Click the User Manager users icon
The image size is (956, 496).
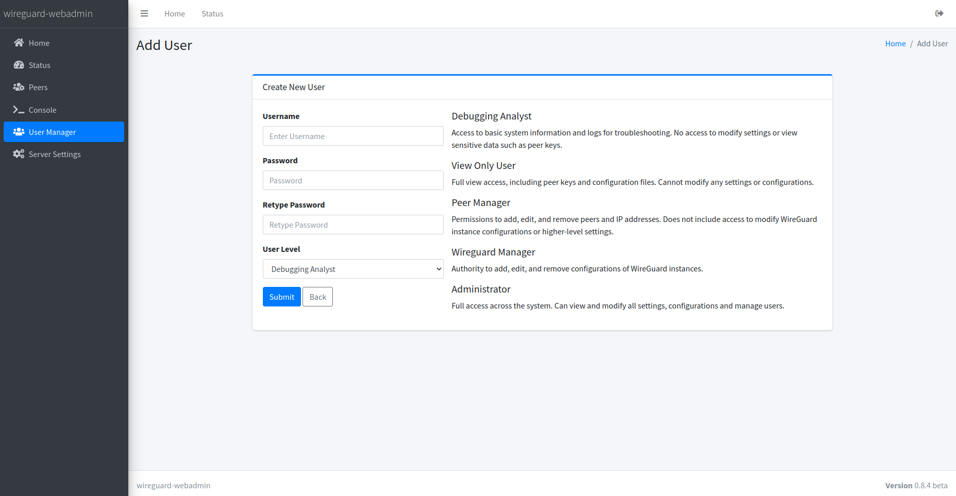pos(19,132)
